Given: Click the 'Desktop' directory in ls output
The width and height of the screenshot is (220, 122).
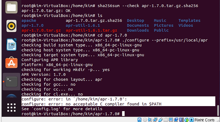Looking at the screenshot, I should point(136,21).
